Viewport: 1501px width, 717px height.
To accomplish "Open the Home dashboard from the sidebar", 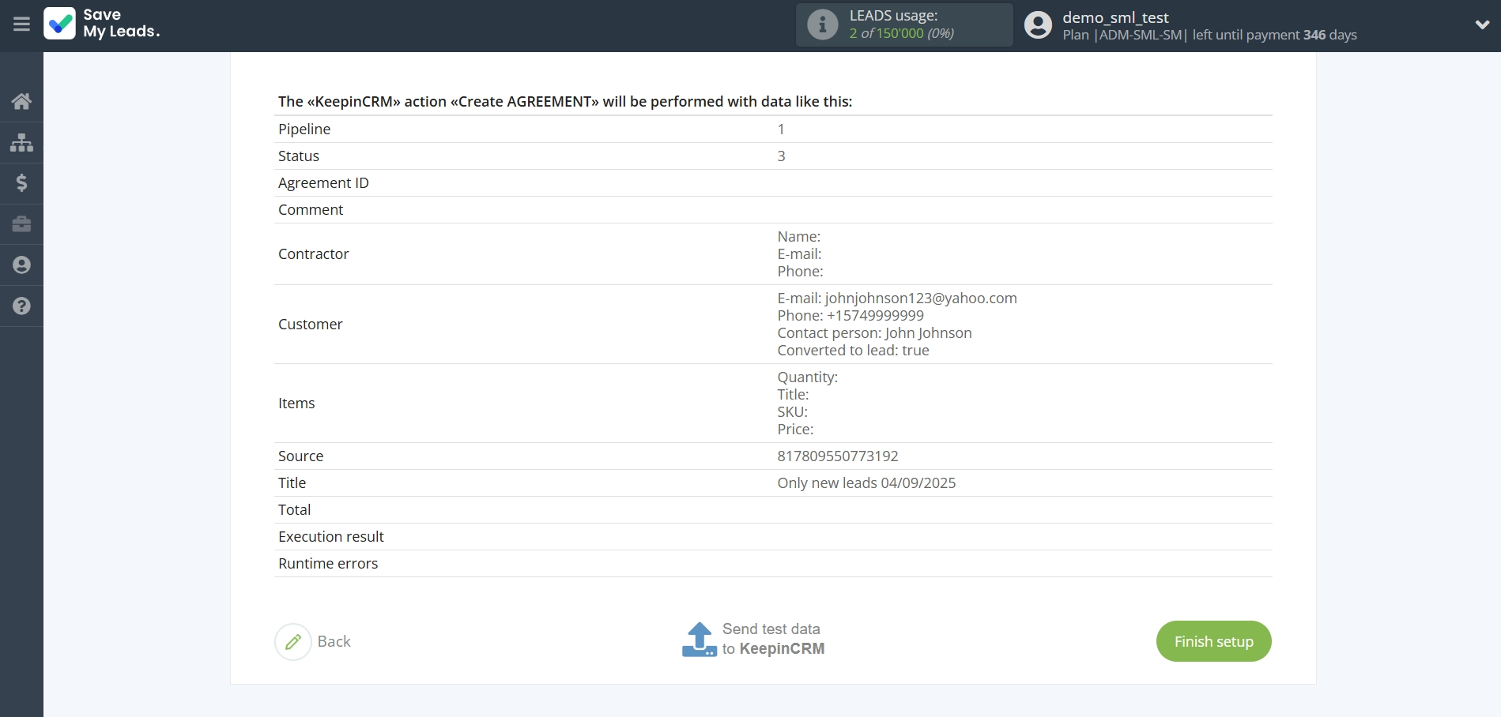I will [21, 101].
